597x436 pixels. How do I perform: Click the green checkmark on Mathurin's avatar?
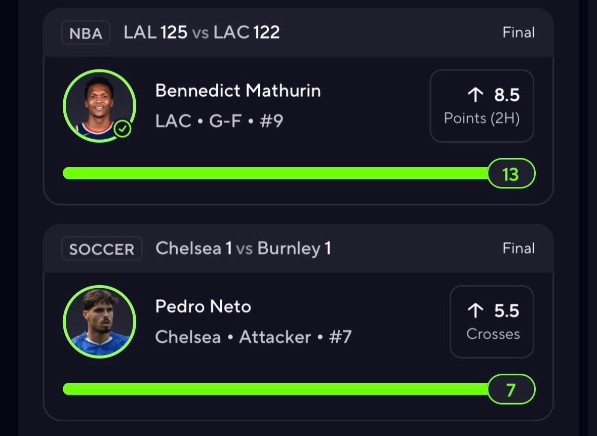[x=122, y=129]
